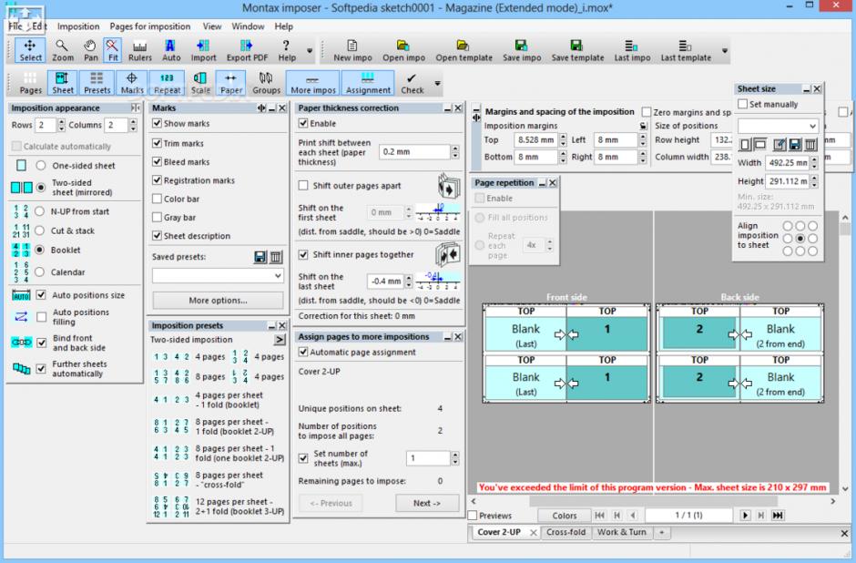This screenshot has width=856, height=563.
Task: Click the More options... button
Action: point(218,300)
